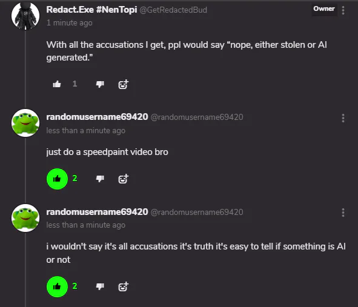View Redact.Exe's black hooded avatar
This screenshot has width=358, height=307.
click(25, 16)
